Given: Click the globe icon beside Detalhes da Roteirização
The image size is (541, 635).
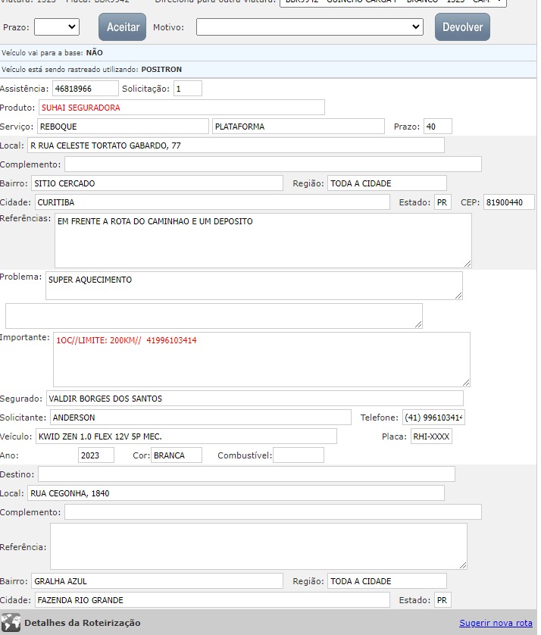Looking at the screenshot, I should tap(11, 623).
